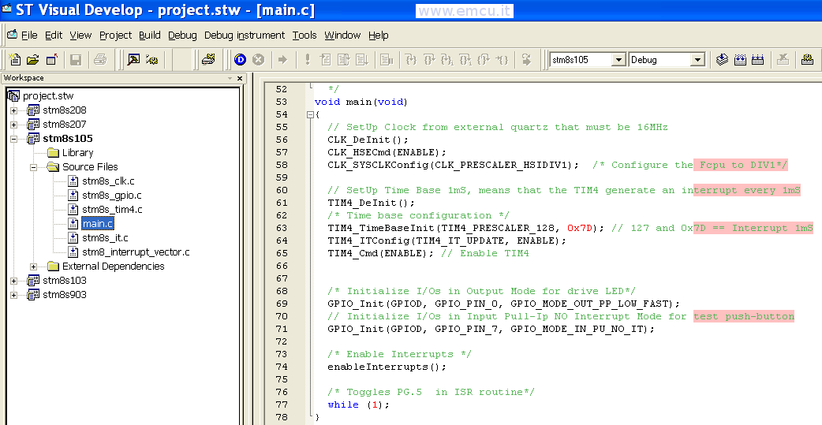
Task: Open stm8s_it.c in the tree
Action: coord(105,238)
